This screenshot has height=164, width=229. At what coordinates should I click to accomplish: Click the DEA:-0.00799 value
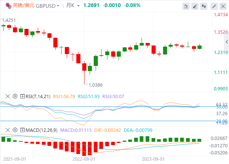tap(138, 130)
